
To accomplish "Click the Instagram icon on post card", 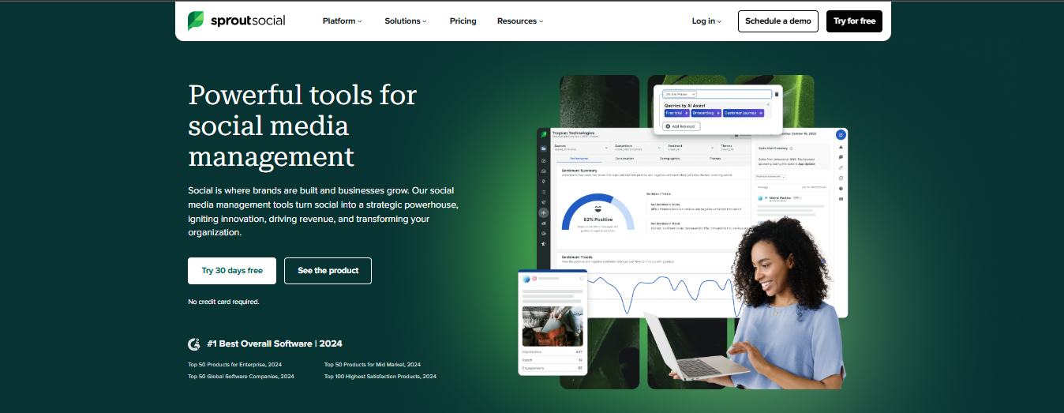I will coord(534,279).
